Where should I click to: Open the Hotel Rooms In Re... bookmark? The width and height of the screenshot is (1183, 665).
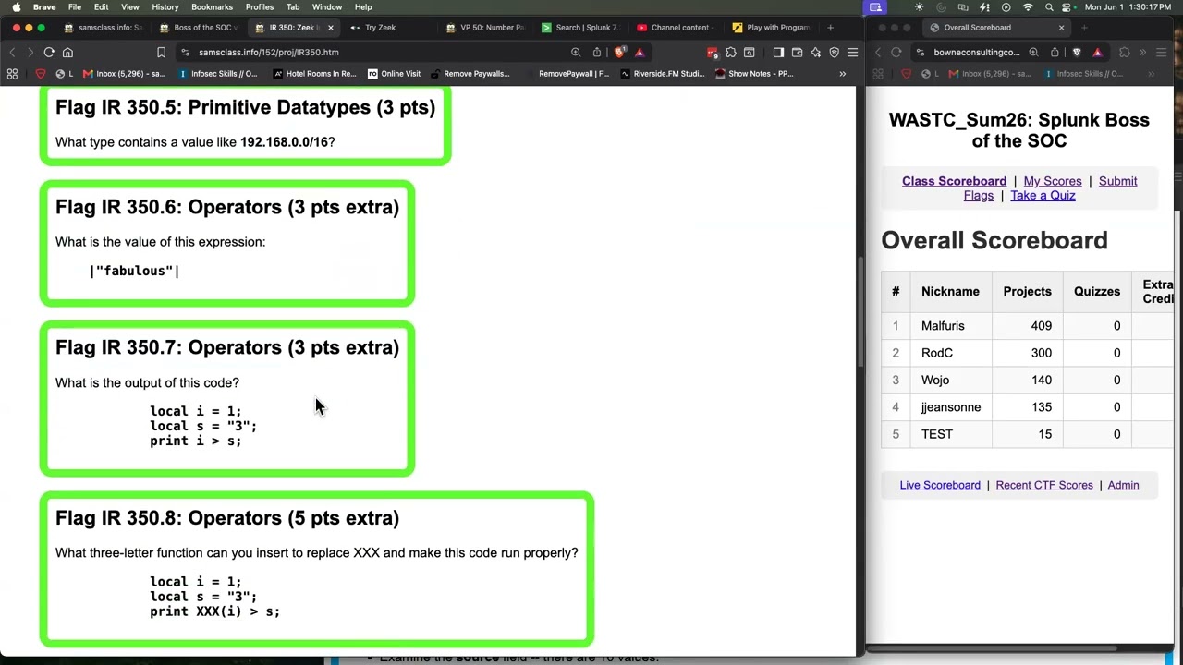314,74
